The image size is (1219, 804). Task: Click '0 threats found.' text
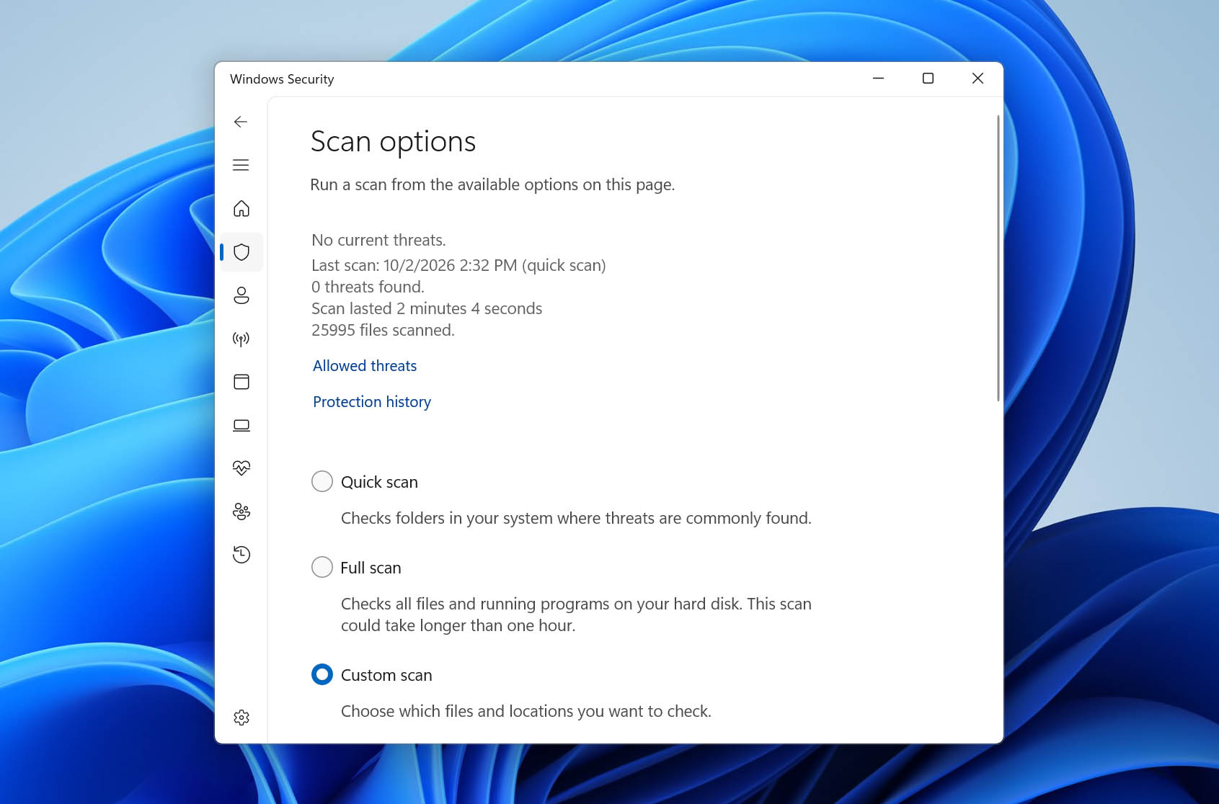pos(368,287)
